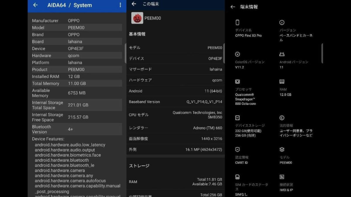Select the Bluetooth Version 4+ row
This screenshot has height=197, width=351.
tap(77, 129)
